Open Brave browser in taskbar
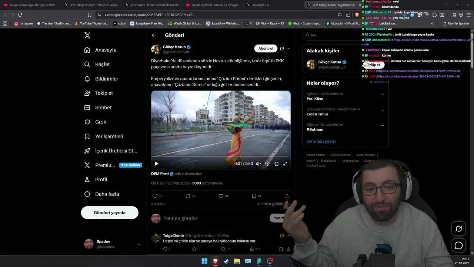The width and height of the screenshot is (474, 267). pyautogui.click(x=215, y=261)
